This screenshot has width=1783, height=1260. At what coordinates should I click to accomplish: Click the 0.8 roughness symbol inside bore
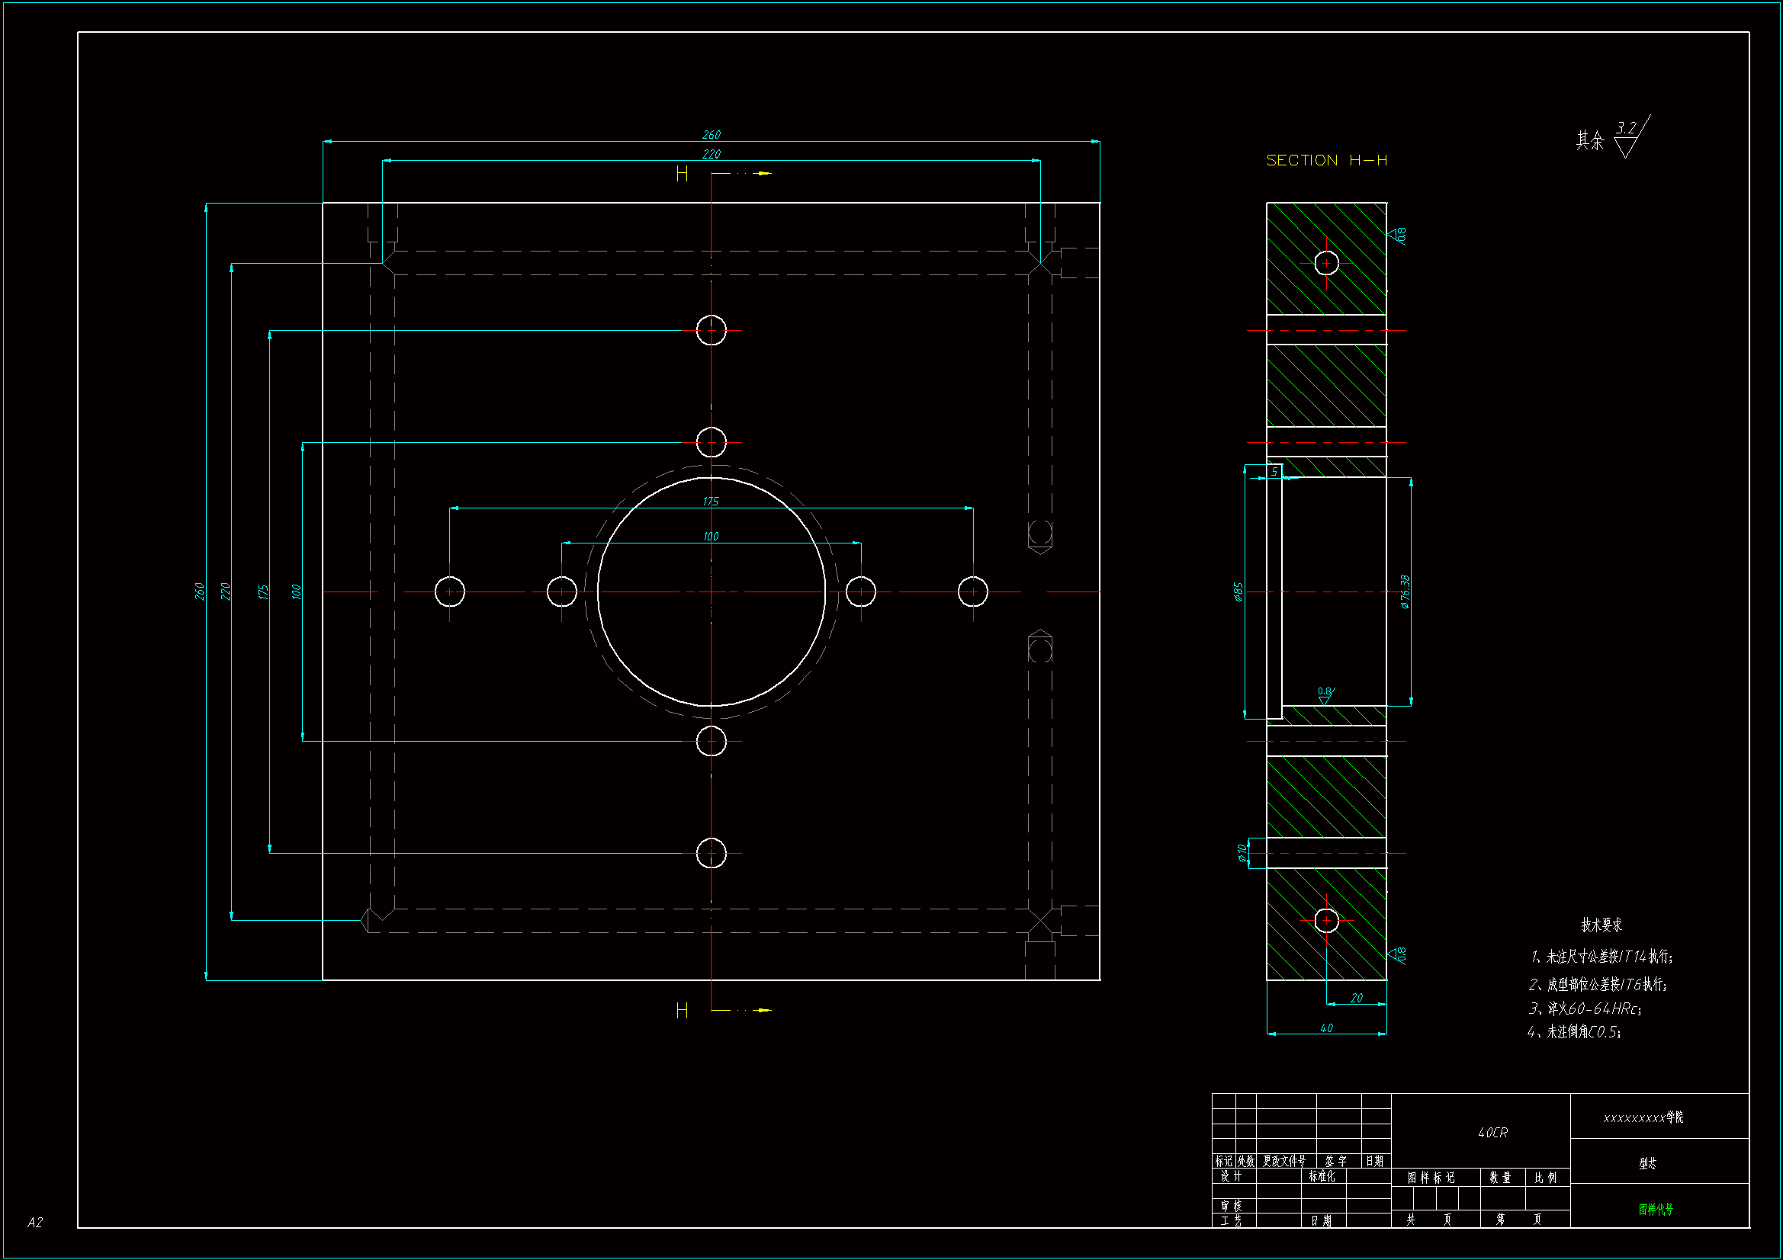pyautogui.click(x=1325, y=695)
